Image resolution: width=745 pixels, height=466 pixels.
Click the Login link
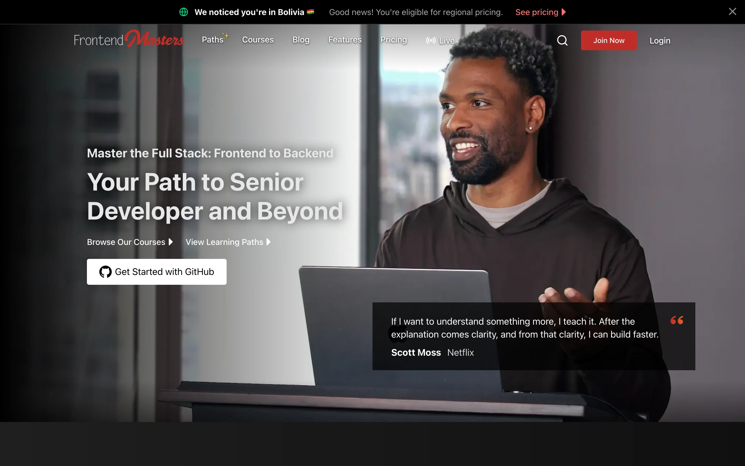660,41
